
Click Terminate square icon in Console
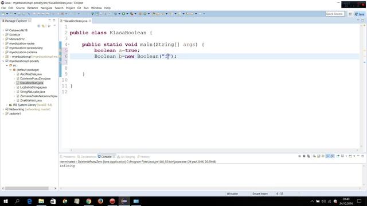[x=299, y=156]
